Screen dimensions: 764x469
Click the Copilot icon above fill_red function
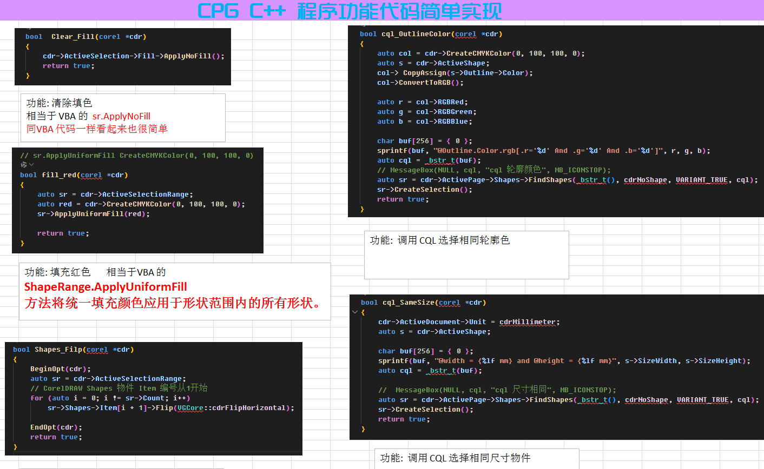point(23,165)
